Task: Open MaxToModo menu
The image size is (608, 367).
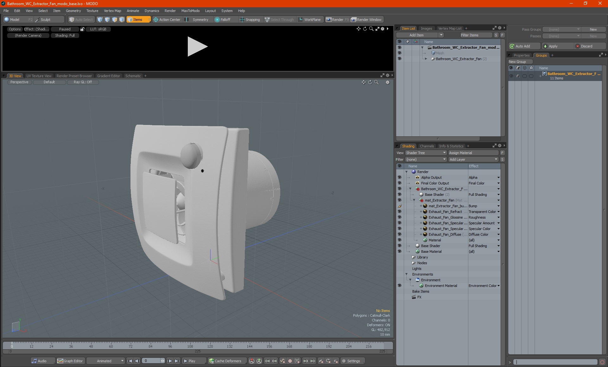Action: click(x=190, y=11)
